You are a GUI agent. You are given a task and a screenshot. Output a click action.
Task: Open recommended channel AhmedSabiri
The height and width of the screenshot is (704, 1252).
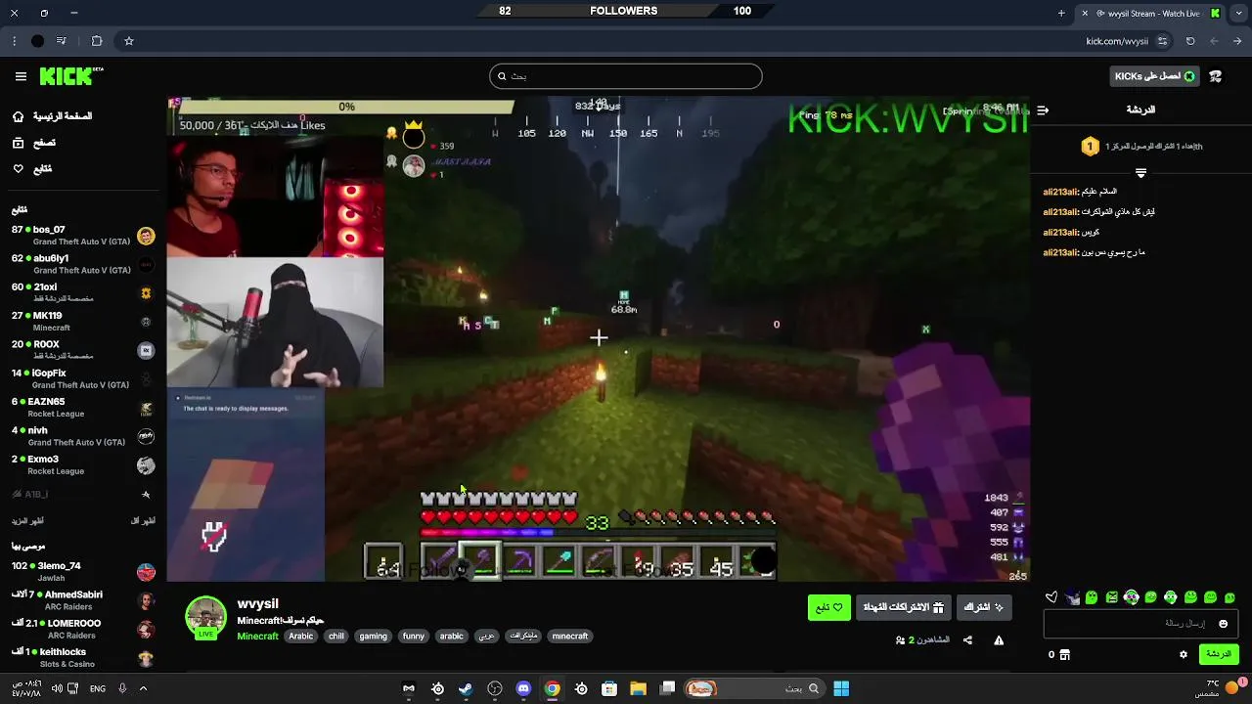click(x=83, y=600)
